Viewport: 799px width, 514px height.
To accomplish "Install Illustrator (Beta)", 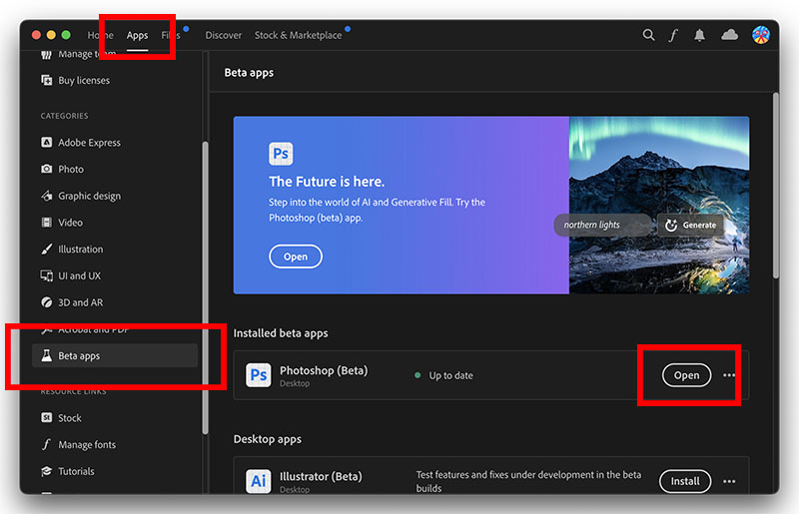I will 685,481.
